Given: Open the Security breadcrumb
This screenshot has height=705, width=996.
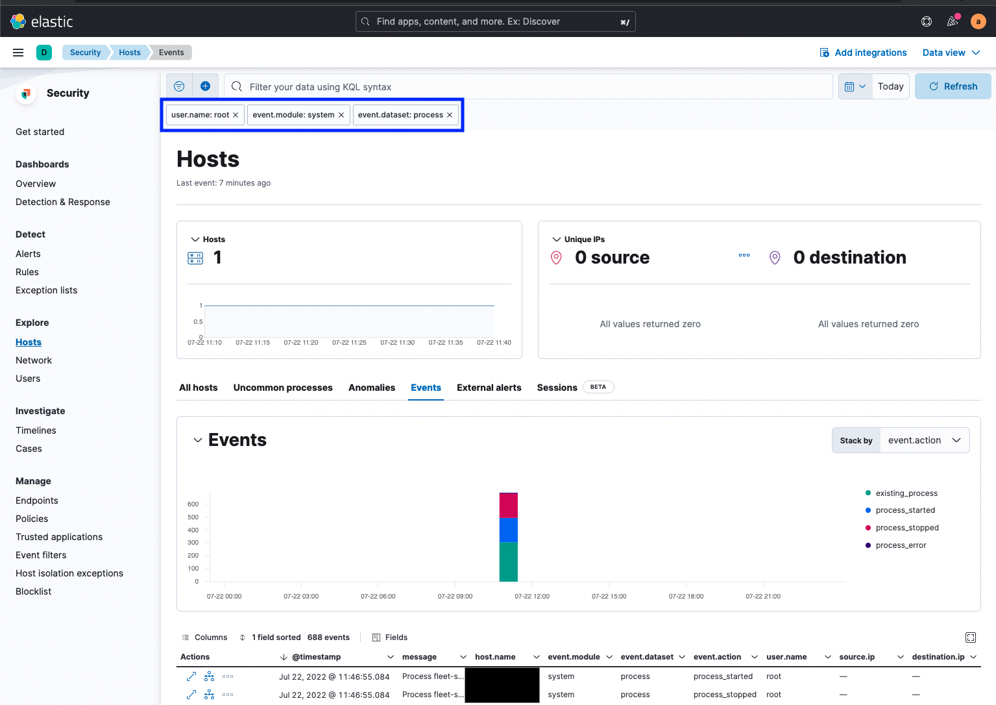Looking at the screenshot, I should 85,53.
